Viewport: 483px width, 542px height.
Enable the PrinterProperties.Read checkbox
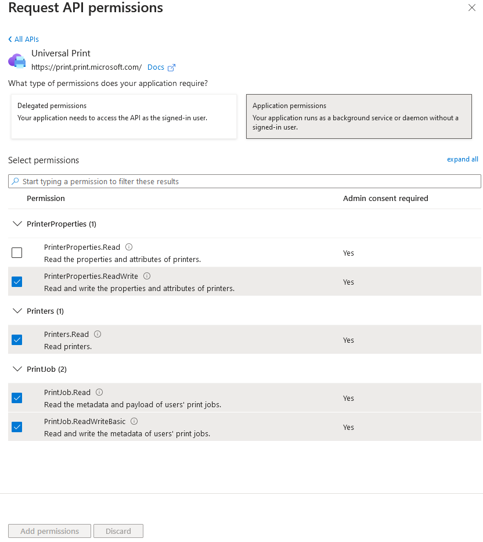(x=17, y=253)
